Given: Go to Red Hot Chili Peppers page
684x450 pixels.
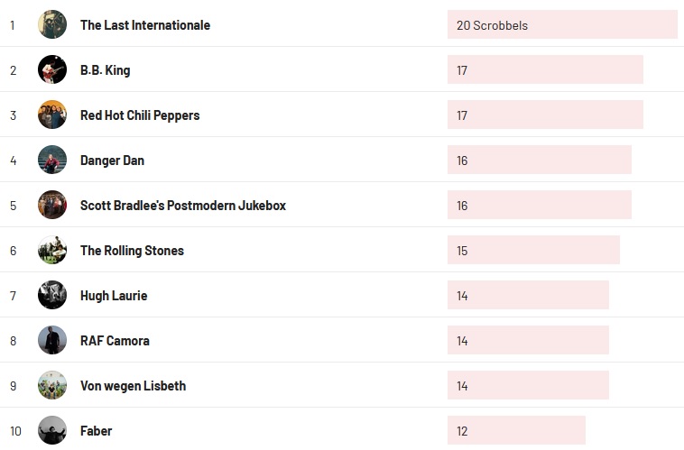Looking at the screenshot, I should (x=140, y=115).
